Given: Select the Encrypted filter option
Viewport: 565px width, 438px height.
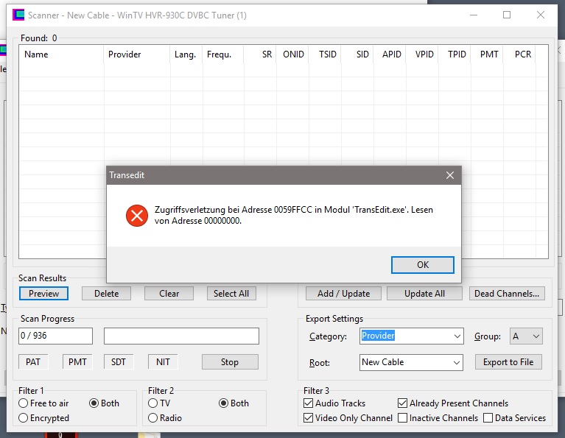Looking at the screenshot, I should point(24,418).
